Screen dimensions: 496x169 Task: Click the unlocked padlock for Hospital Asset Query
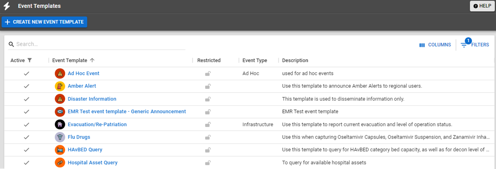pyautogui.click(x=208, y=163)
